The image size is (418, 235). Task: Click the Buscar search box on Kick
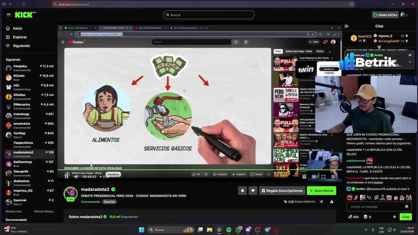[209, 15]
